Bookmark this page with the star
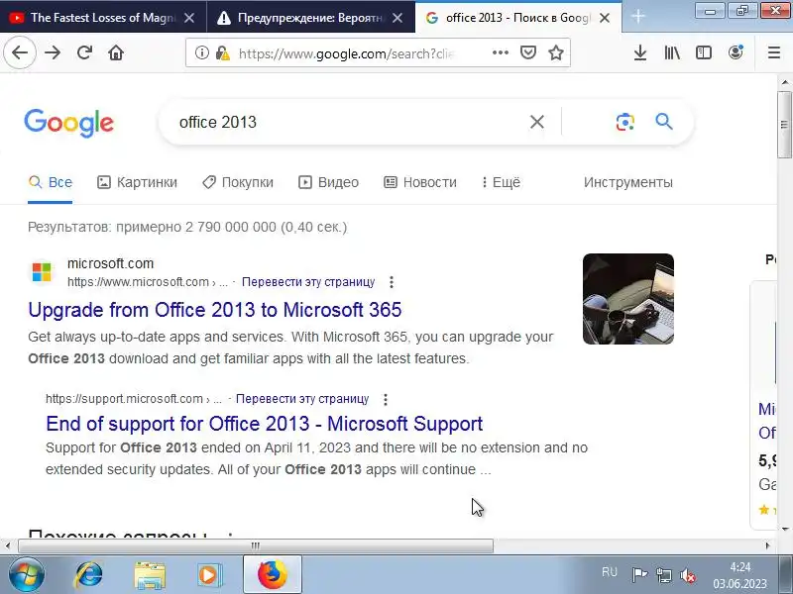The image size is (793, 594). click(556, 52)
